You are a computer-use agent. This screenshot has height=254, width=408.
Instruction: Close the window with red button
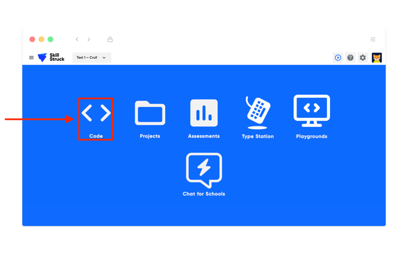pos(32,39)
